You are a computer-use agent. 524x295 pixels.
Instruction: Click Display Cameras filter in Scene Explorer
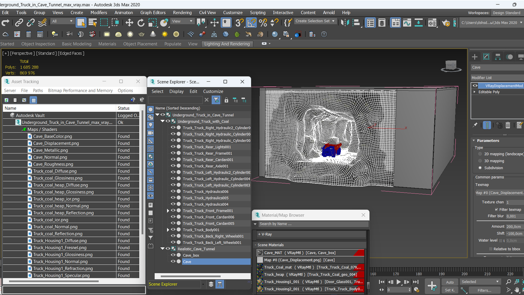150,133
